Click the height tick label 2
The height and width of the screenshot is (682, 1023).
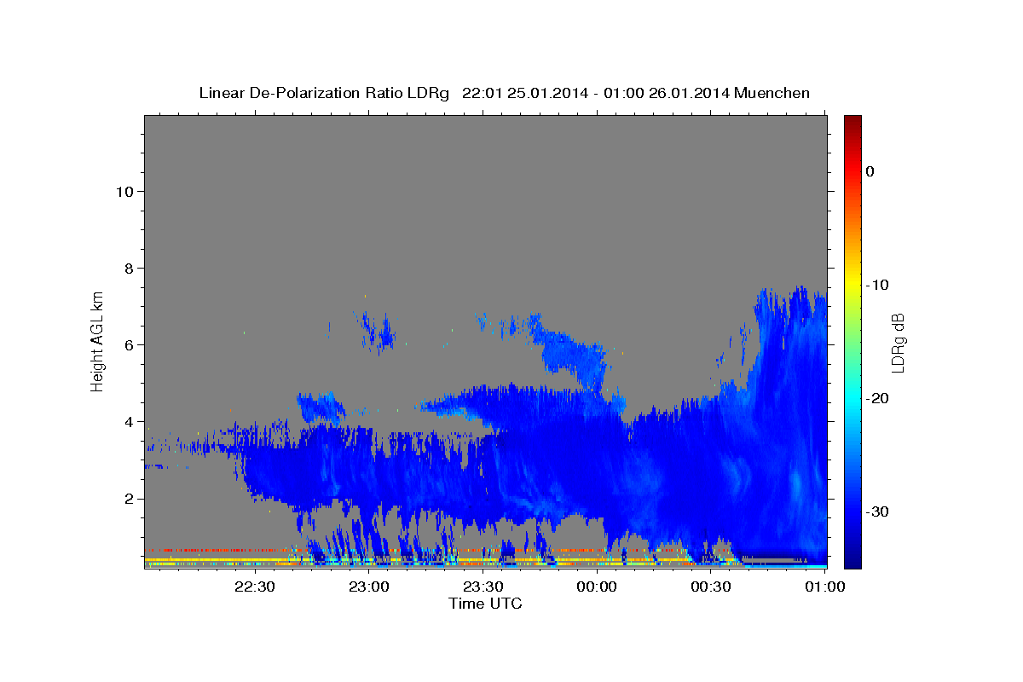[x=129, y=499]
